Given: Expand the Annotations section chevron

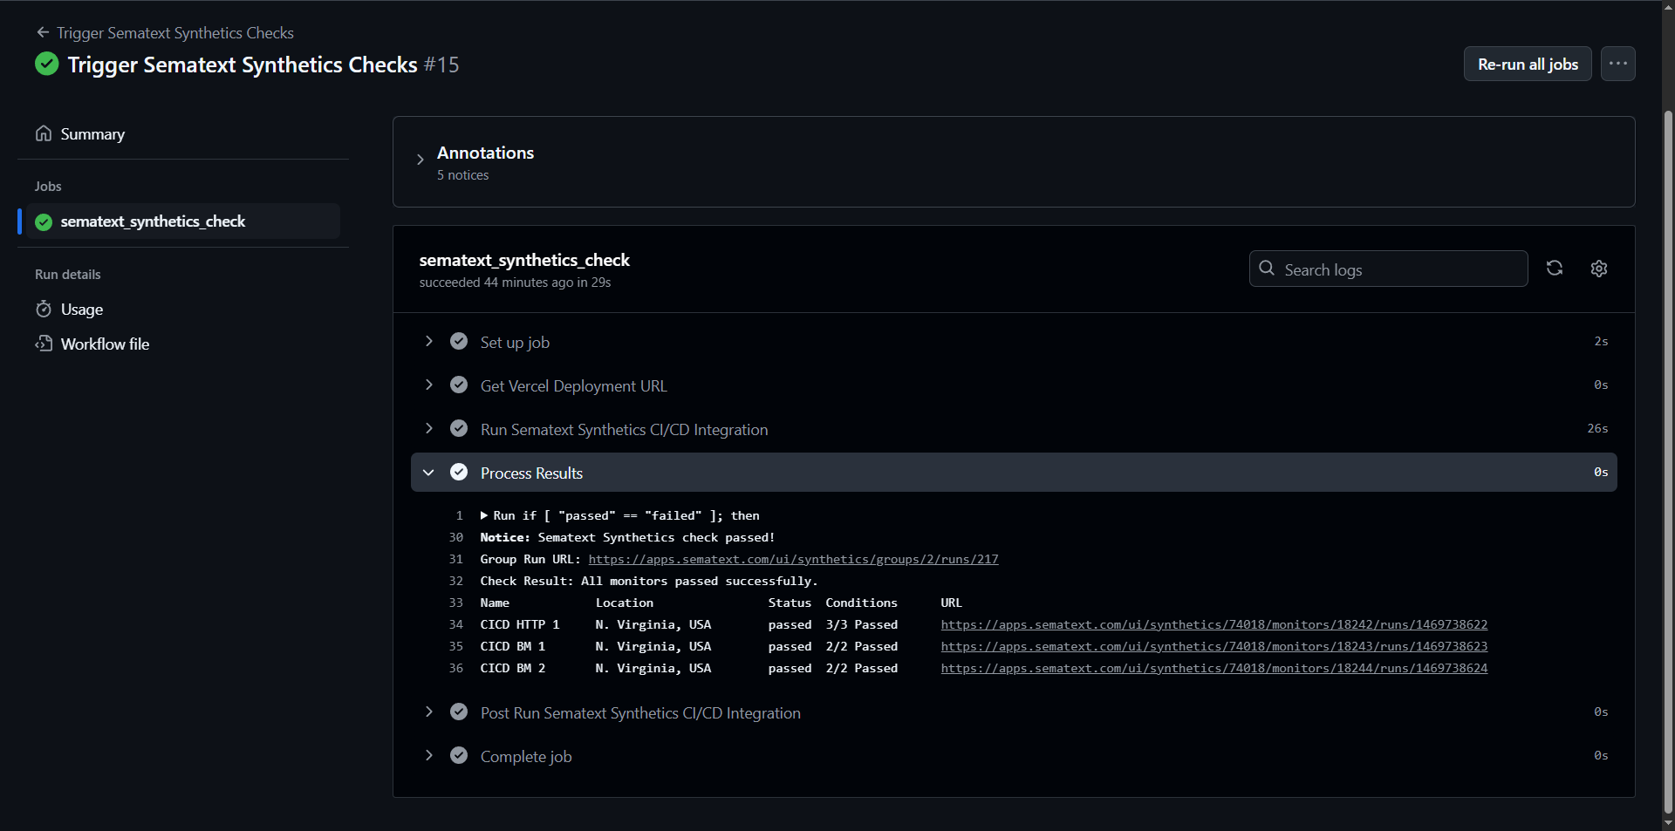Looking at the screenshot, I should point(420,160).
